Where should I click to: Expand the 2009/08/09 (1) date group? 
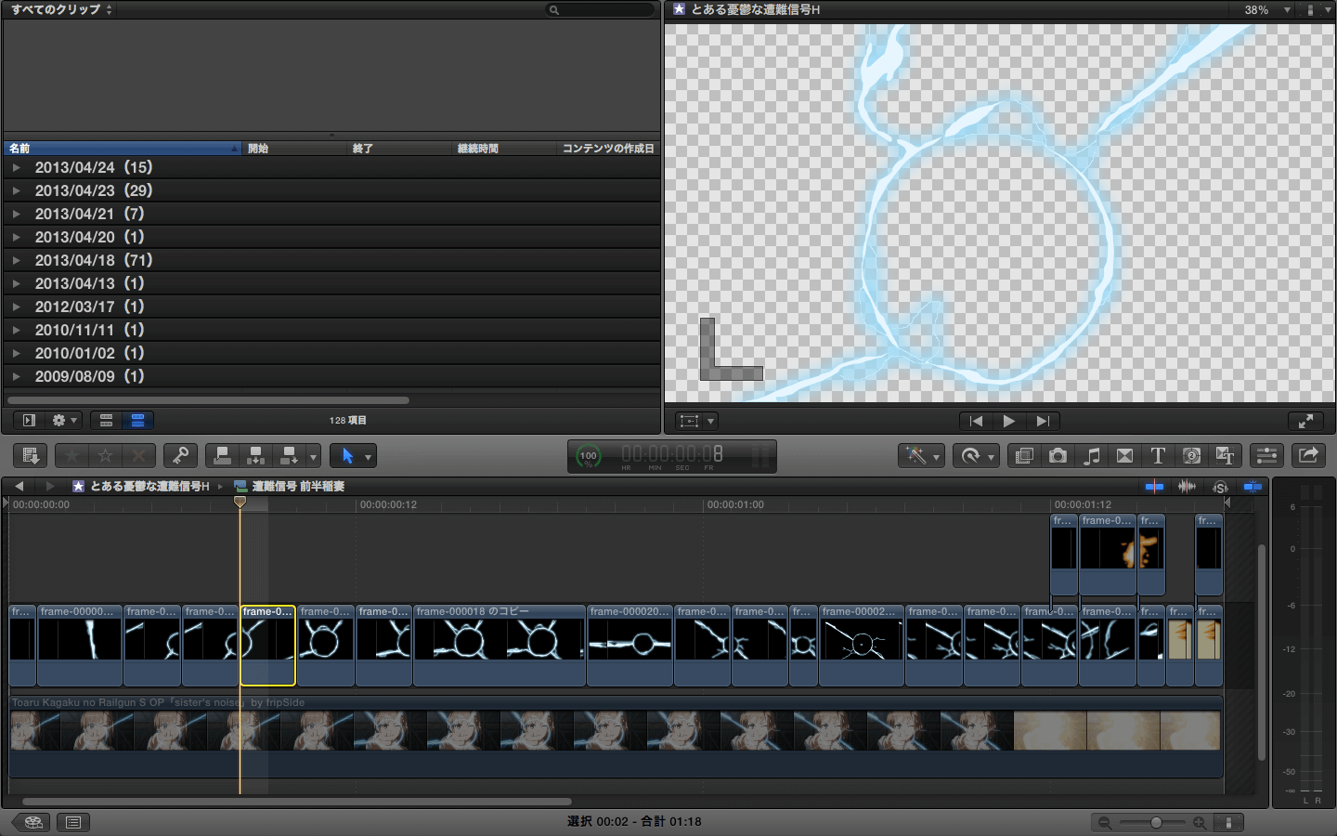click(x=16, y=376)
